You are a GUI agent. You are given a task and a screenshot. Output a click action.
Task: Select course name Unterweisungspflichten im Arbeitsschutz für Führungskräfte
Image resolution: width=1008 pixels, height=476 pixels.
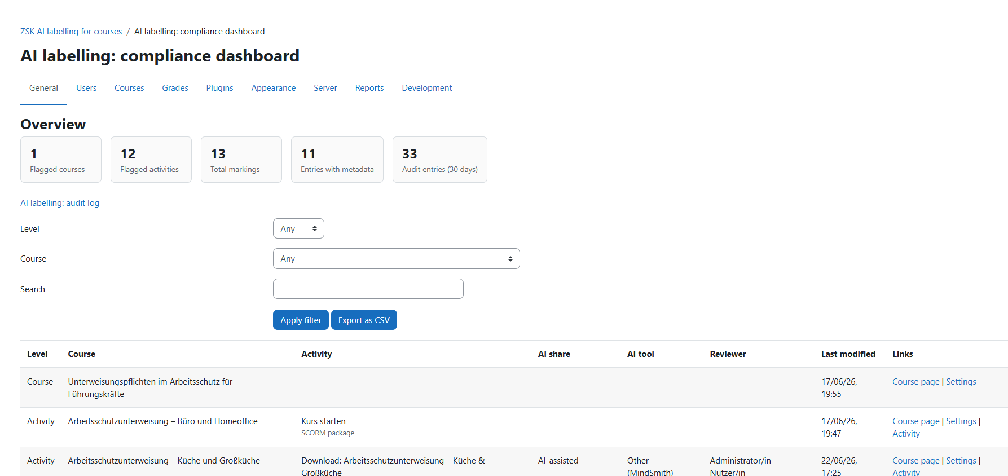(150, 388)
